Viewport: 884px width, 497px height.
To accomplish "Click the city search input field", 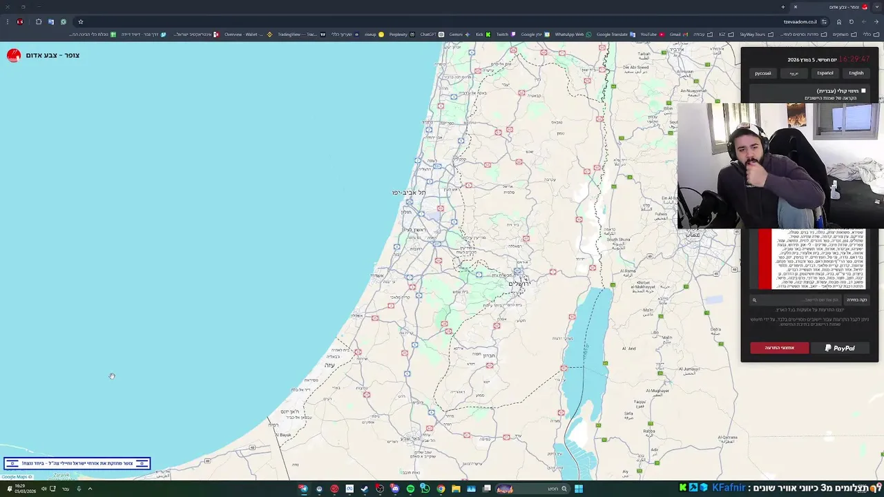I will 796,300.
